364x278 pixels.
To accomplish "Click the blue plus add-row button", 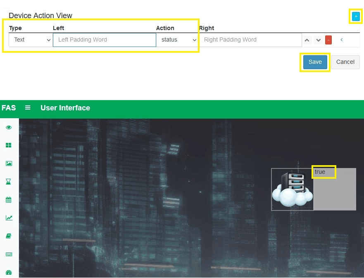I will [356, 16].
